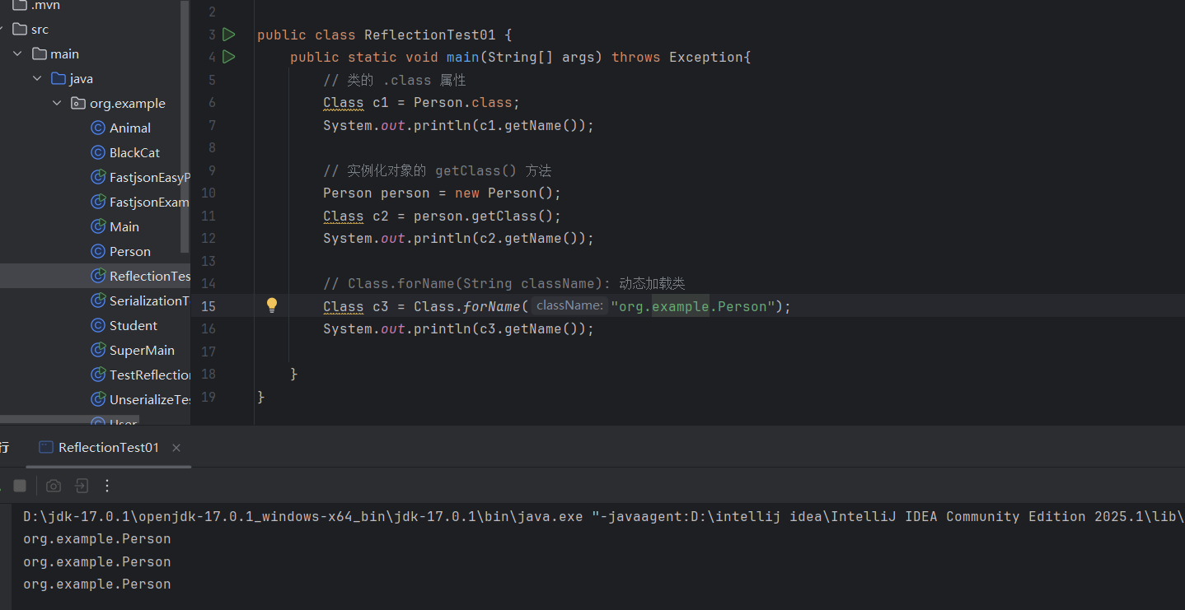Open the Person class file
This screenshot has height=610, width=1185.
(129, 252)
